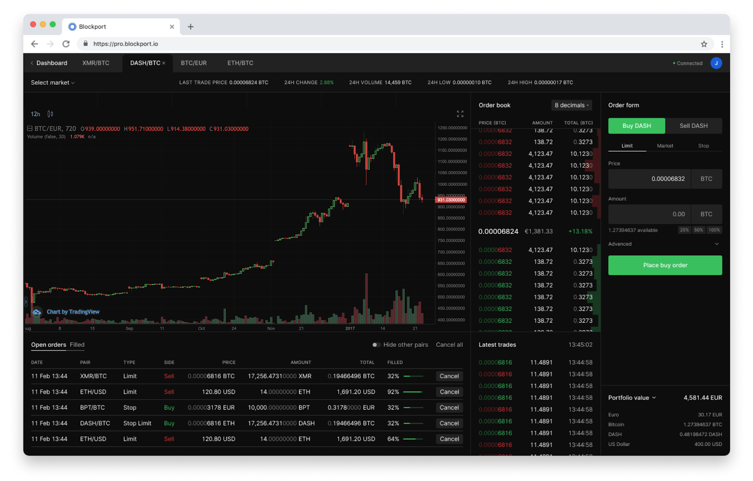The height and width of the screenshot is (481, 753).
Task: Click Buy DASH button
Action: point(636,126)
